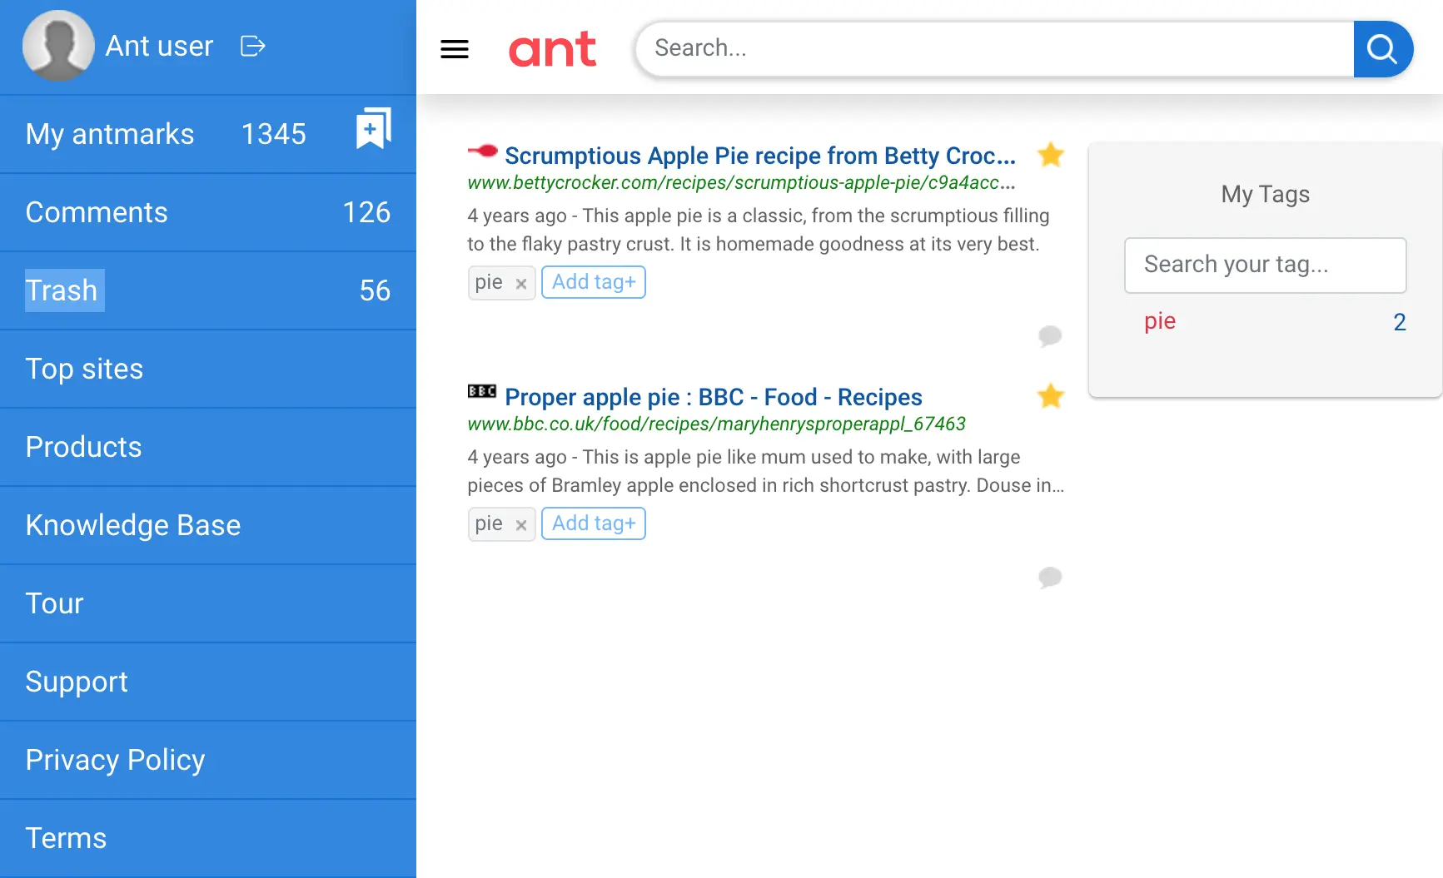
Task: Open comments on the BBC antmark
Action: (1050, 578)
